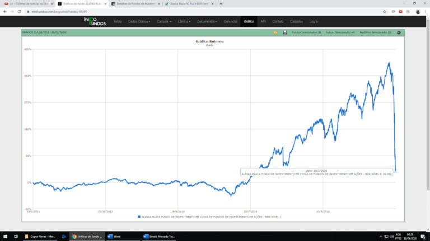Screen dimensions: 430x241
Task: Go to the Gerencial menu item
Action: (231, 21)
